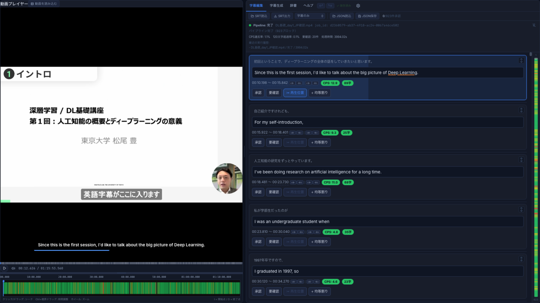The image size is (540, 303).
Task: Expand the 'Since this is the first session' block
Action: [521, 60]
